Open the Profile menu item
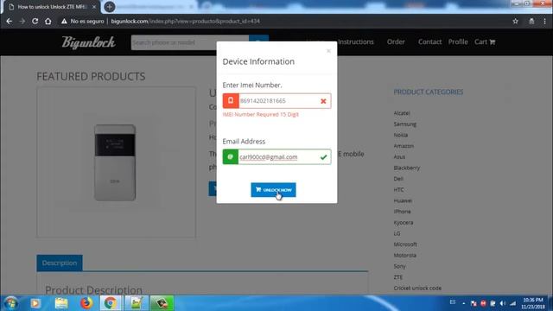 point(458,41)
